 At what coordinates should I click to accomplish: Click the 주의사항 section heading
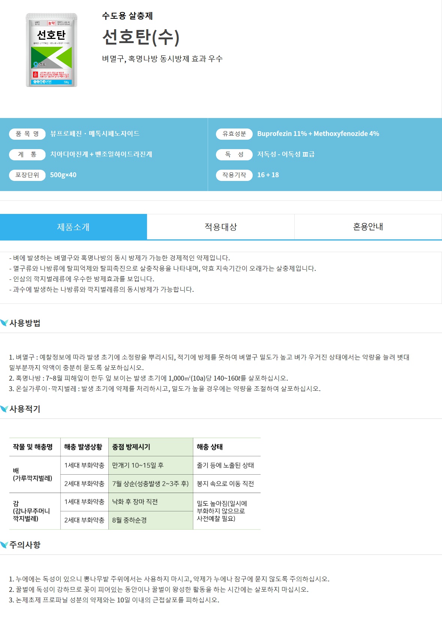[x=25, y=545]
